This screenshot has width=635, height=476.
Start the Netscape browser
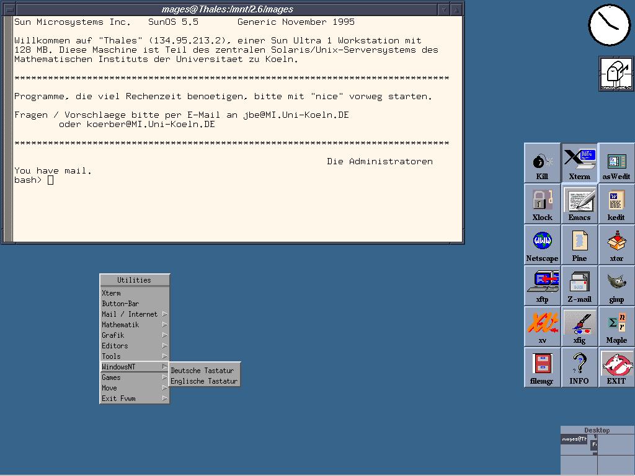click(x=542, y=245)
